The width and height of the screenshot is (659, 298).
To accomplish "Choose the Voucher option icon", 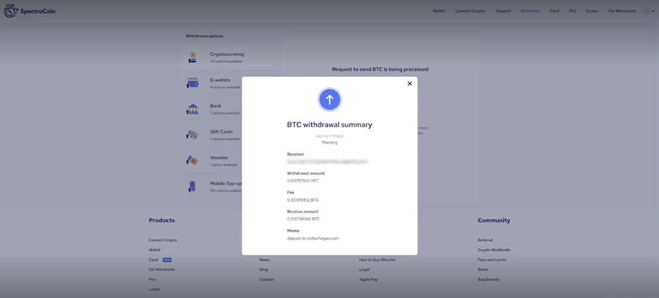I will click(193, 161).
